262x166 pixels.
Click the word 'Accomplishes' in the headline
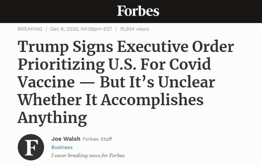152,101
